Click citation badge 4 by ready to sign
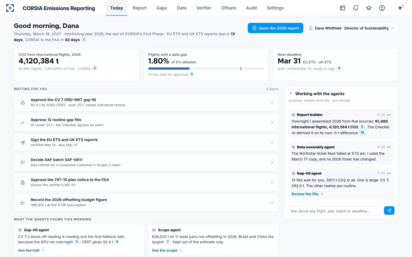The width and height of the screenshot is (412, 257). (x=339, y=68)
